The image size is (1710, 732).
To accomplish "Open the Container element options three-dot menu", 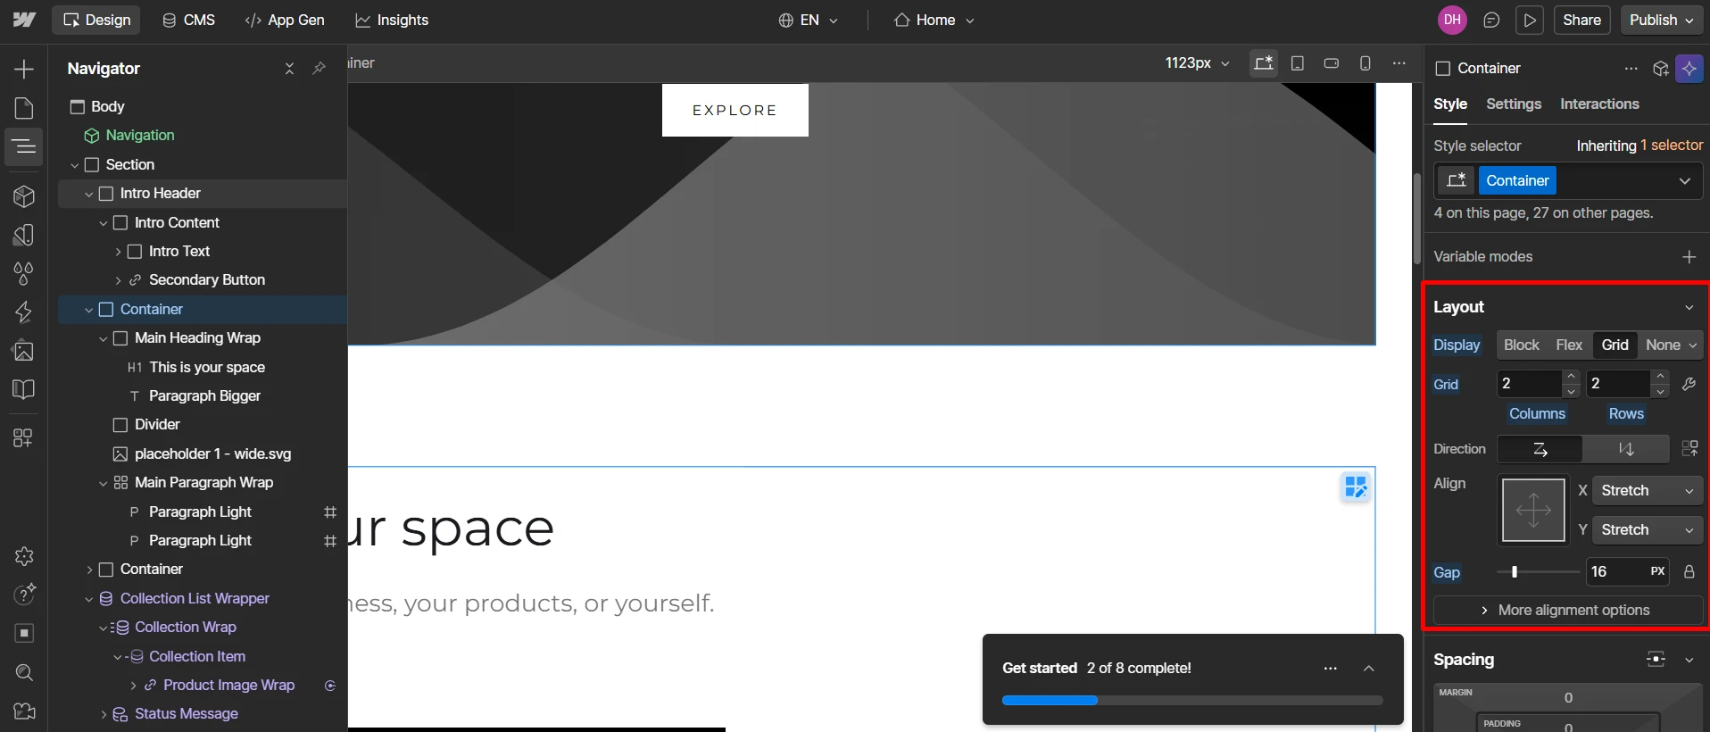I will (1631, 69).
